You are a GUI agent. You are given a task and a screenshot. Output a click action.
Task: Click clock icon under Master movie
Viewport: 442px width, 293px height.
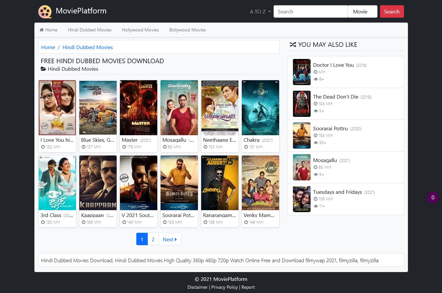pos(124,147)
